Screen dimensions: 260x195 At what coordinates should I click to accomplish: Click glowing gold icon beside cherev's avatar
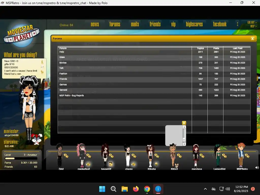[134, 164]
